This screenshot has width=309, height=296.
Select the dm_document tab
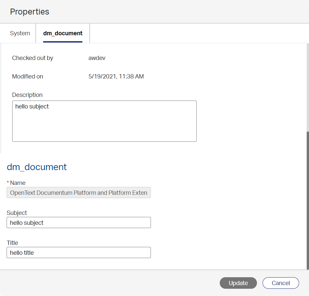[63, 33]
